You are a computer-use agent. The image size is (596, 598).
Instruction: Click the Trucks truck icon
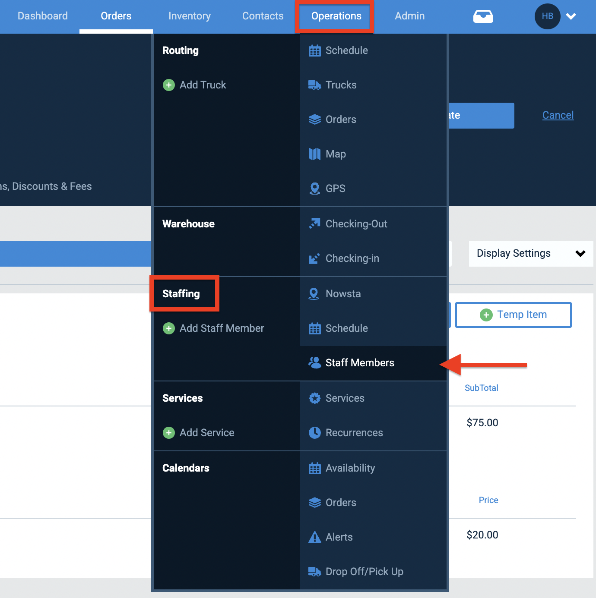click(314, 85)
